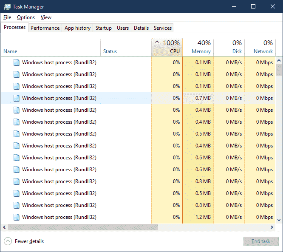Sort by the Name column header
The image size is (283, 252).
51,47
